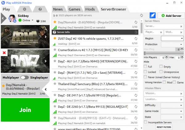Check the Wrong Version Game box
Image resolution: width=185 pixels, height=130 pixels.
coord(174,82)
